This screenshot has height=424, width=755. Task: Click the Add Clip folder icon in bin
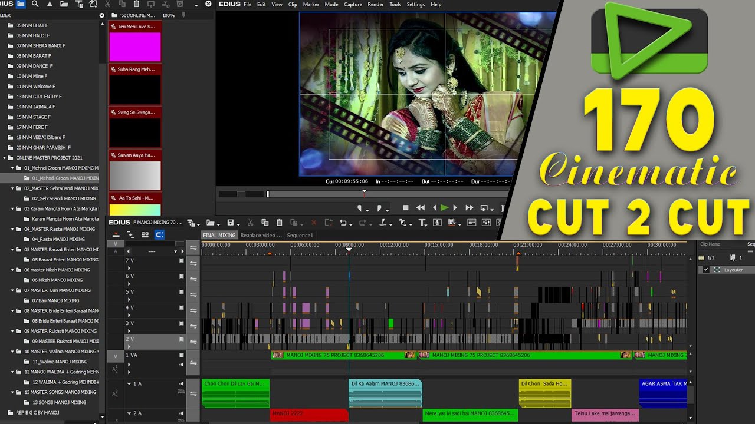click(64, 4)
